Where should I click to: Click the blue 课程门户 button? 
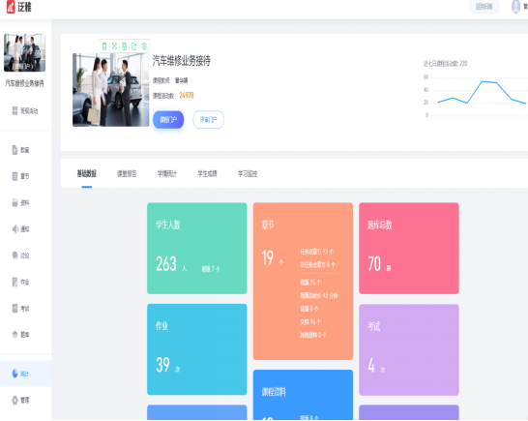coord(168,120)
